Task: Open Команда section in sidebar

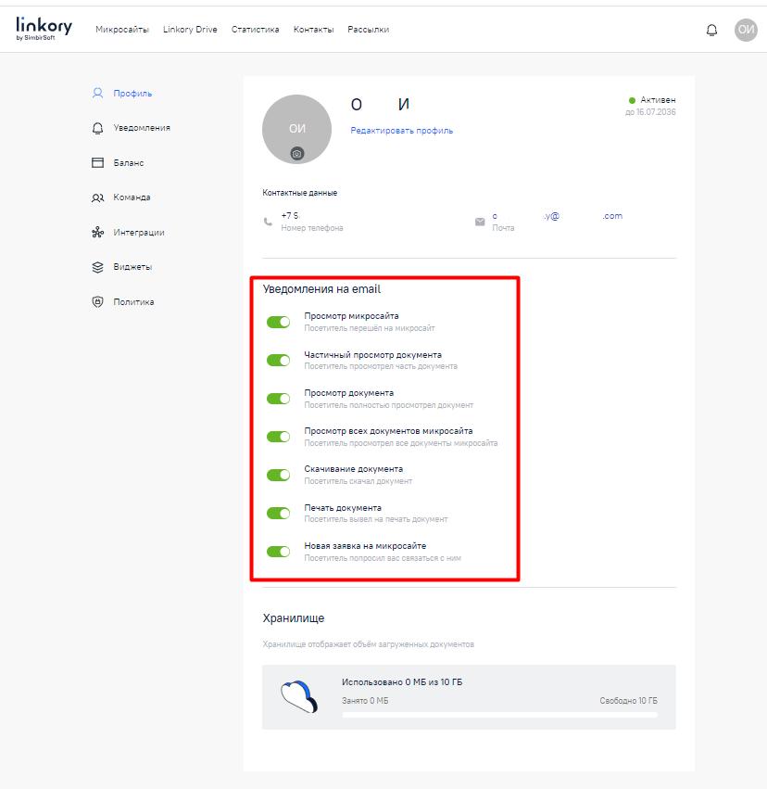Action: [132, 197]
